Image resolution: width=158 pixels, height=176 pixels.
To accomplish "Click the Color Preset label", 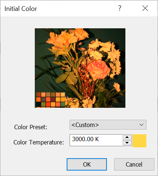I will click(x=31, y=127).
